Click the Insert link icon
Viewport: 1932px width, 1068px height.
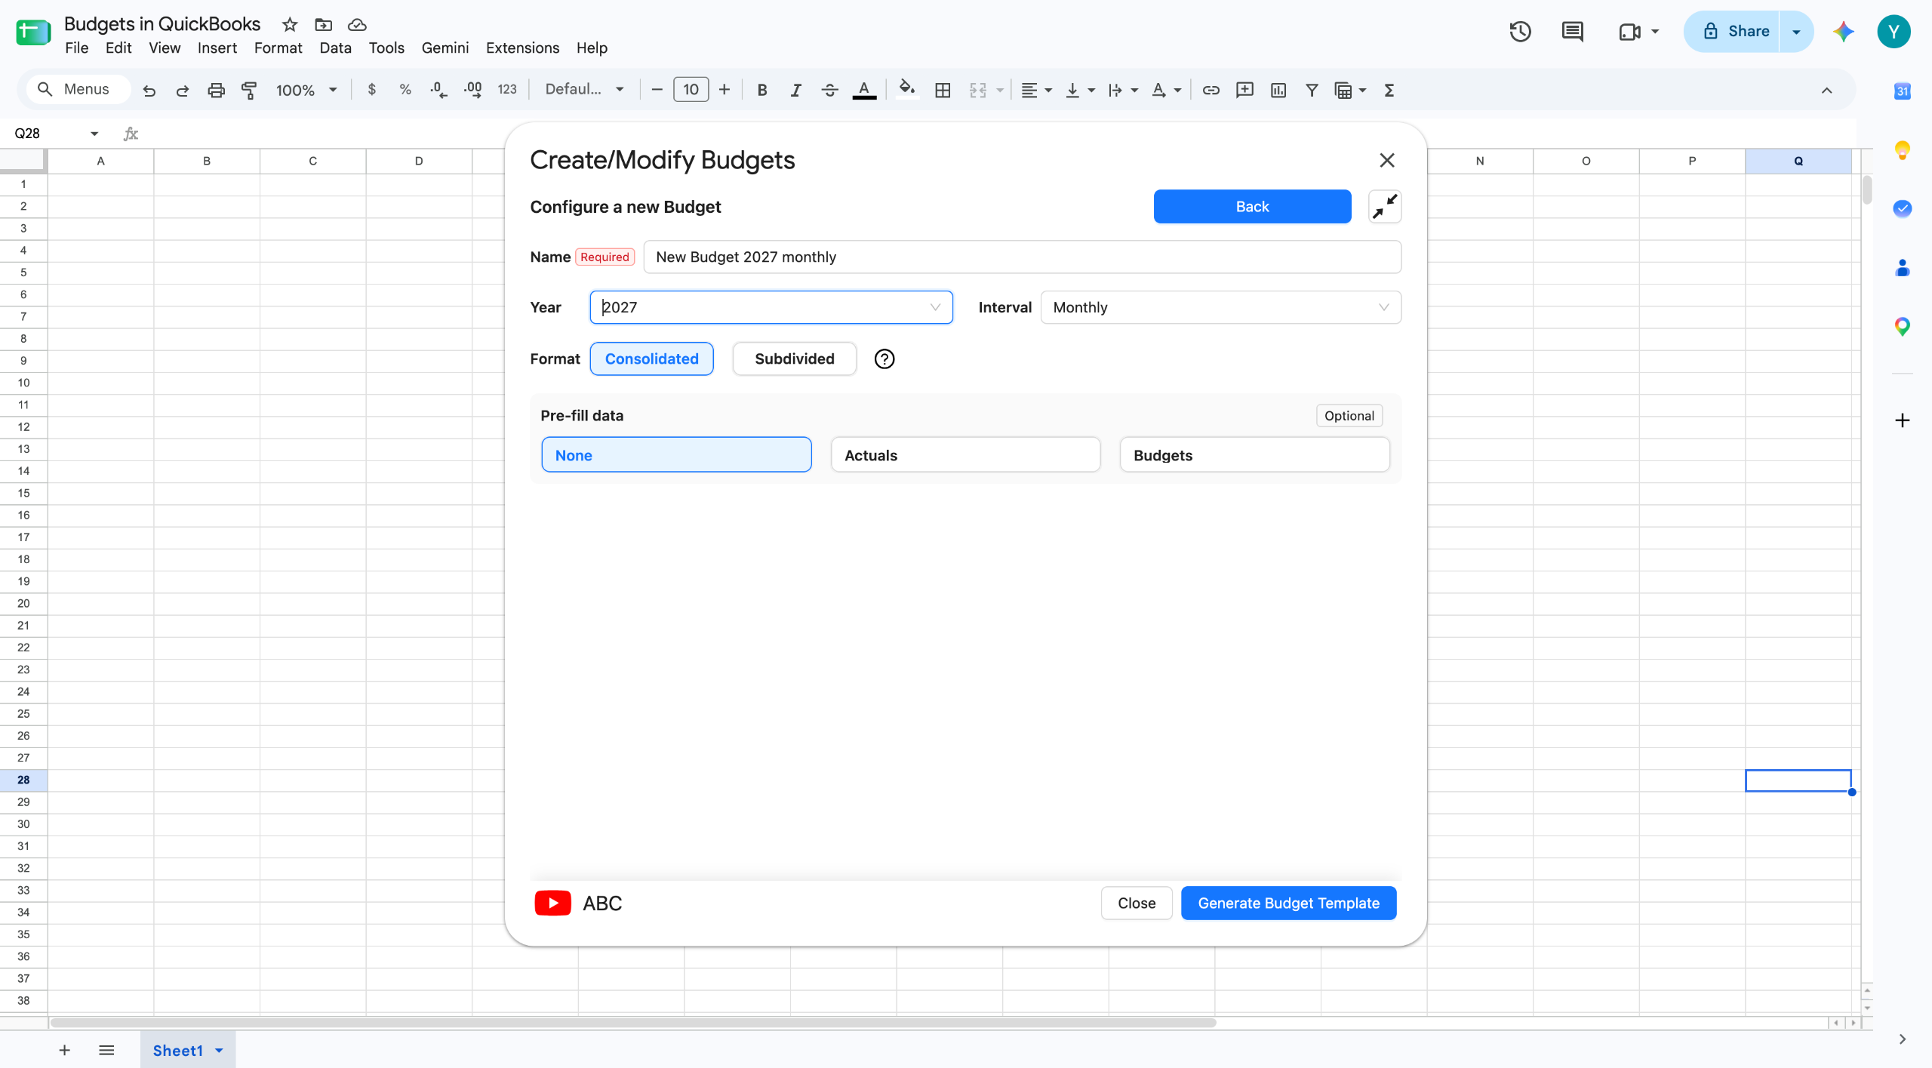[x=1211, y=90]
